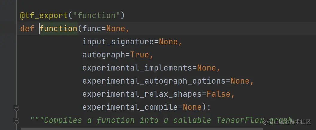Click the autograph parameter name
Image resolution: width=316 pixels, height=130 pixels.
click(104, 55)
